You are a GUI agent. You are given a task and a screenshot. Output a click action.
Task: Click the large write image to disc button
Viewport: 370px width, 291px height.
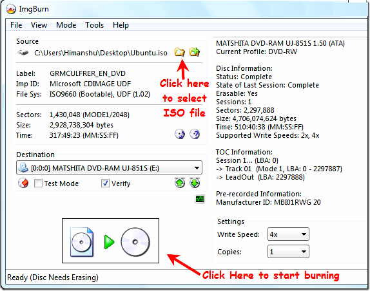pos(110,241)
